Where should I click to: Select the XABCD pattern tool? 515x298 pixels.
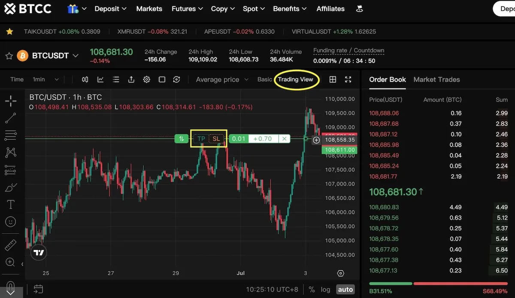[11, 152]
